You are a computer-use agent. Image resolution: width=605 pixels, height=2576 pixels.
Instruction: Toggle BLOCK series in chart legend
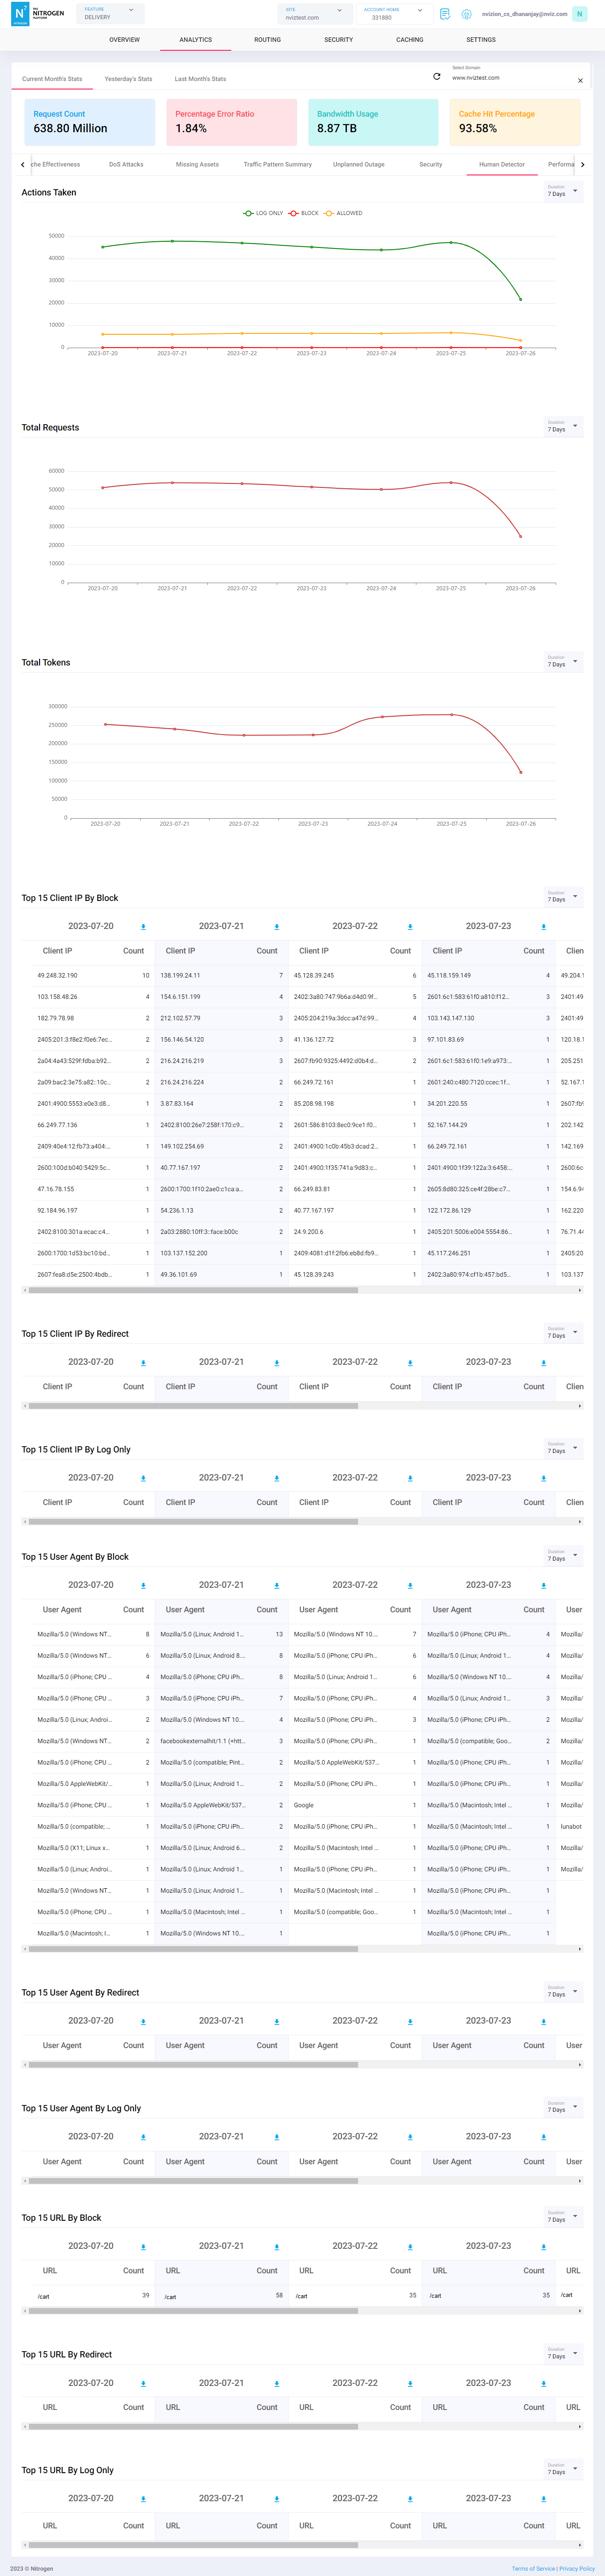(304, 213)
